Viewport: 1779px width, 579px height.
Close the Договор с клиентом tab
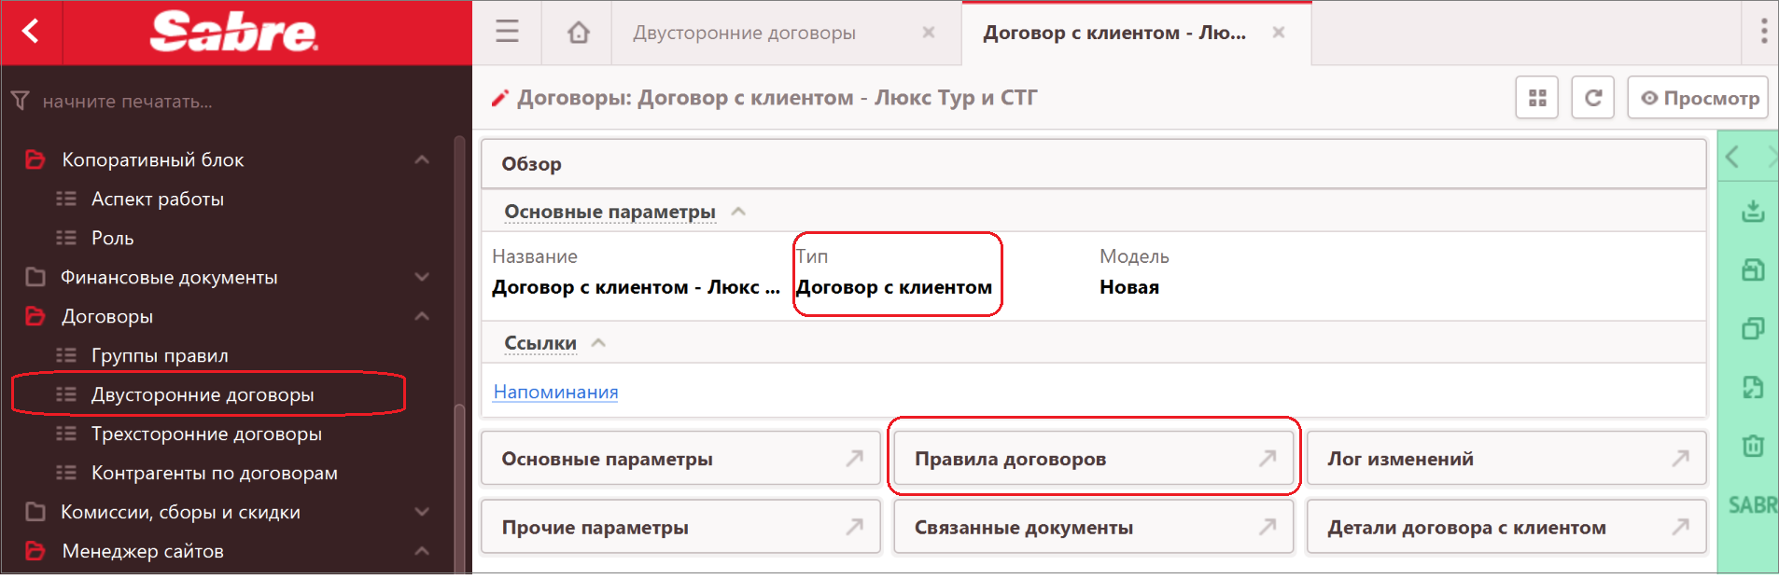pos(1279,33)
